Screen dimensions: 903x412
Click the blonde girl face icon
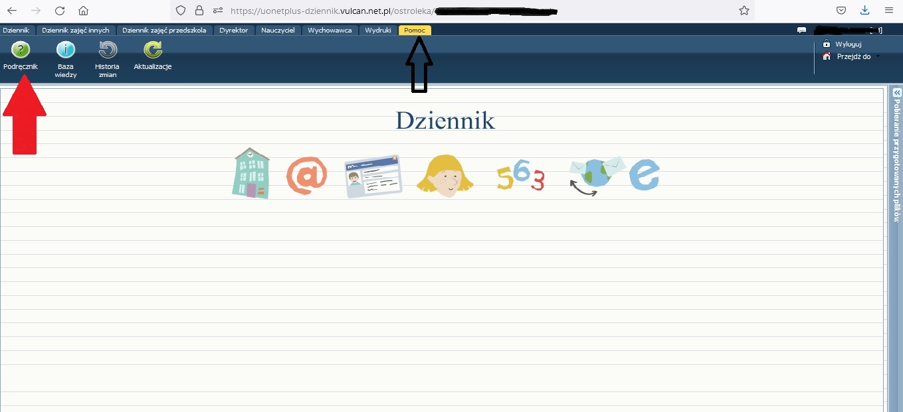point(445,175)
